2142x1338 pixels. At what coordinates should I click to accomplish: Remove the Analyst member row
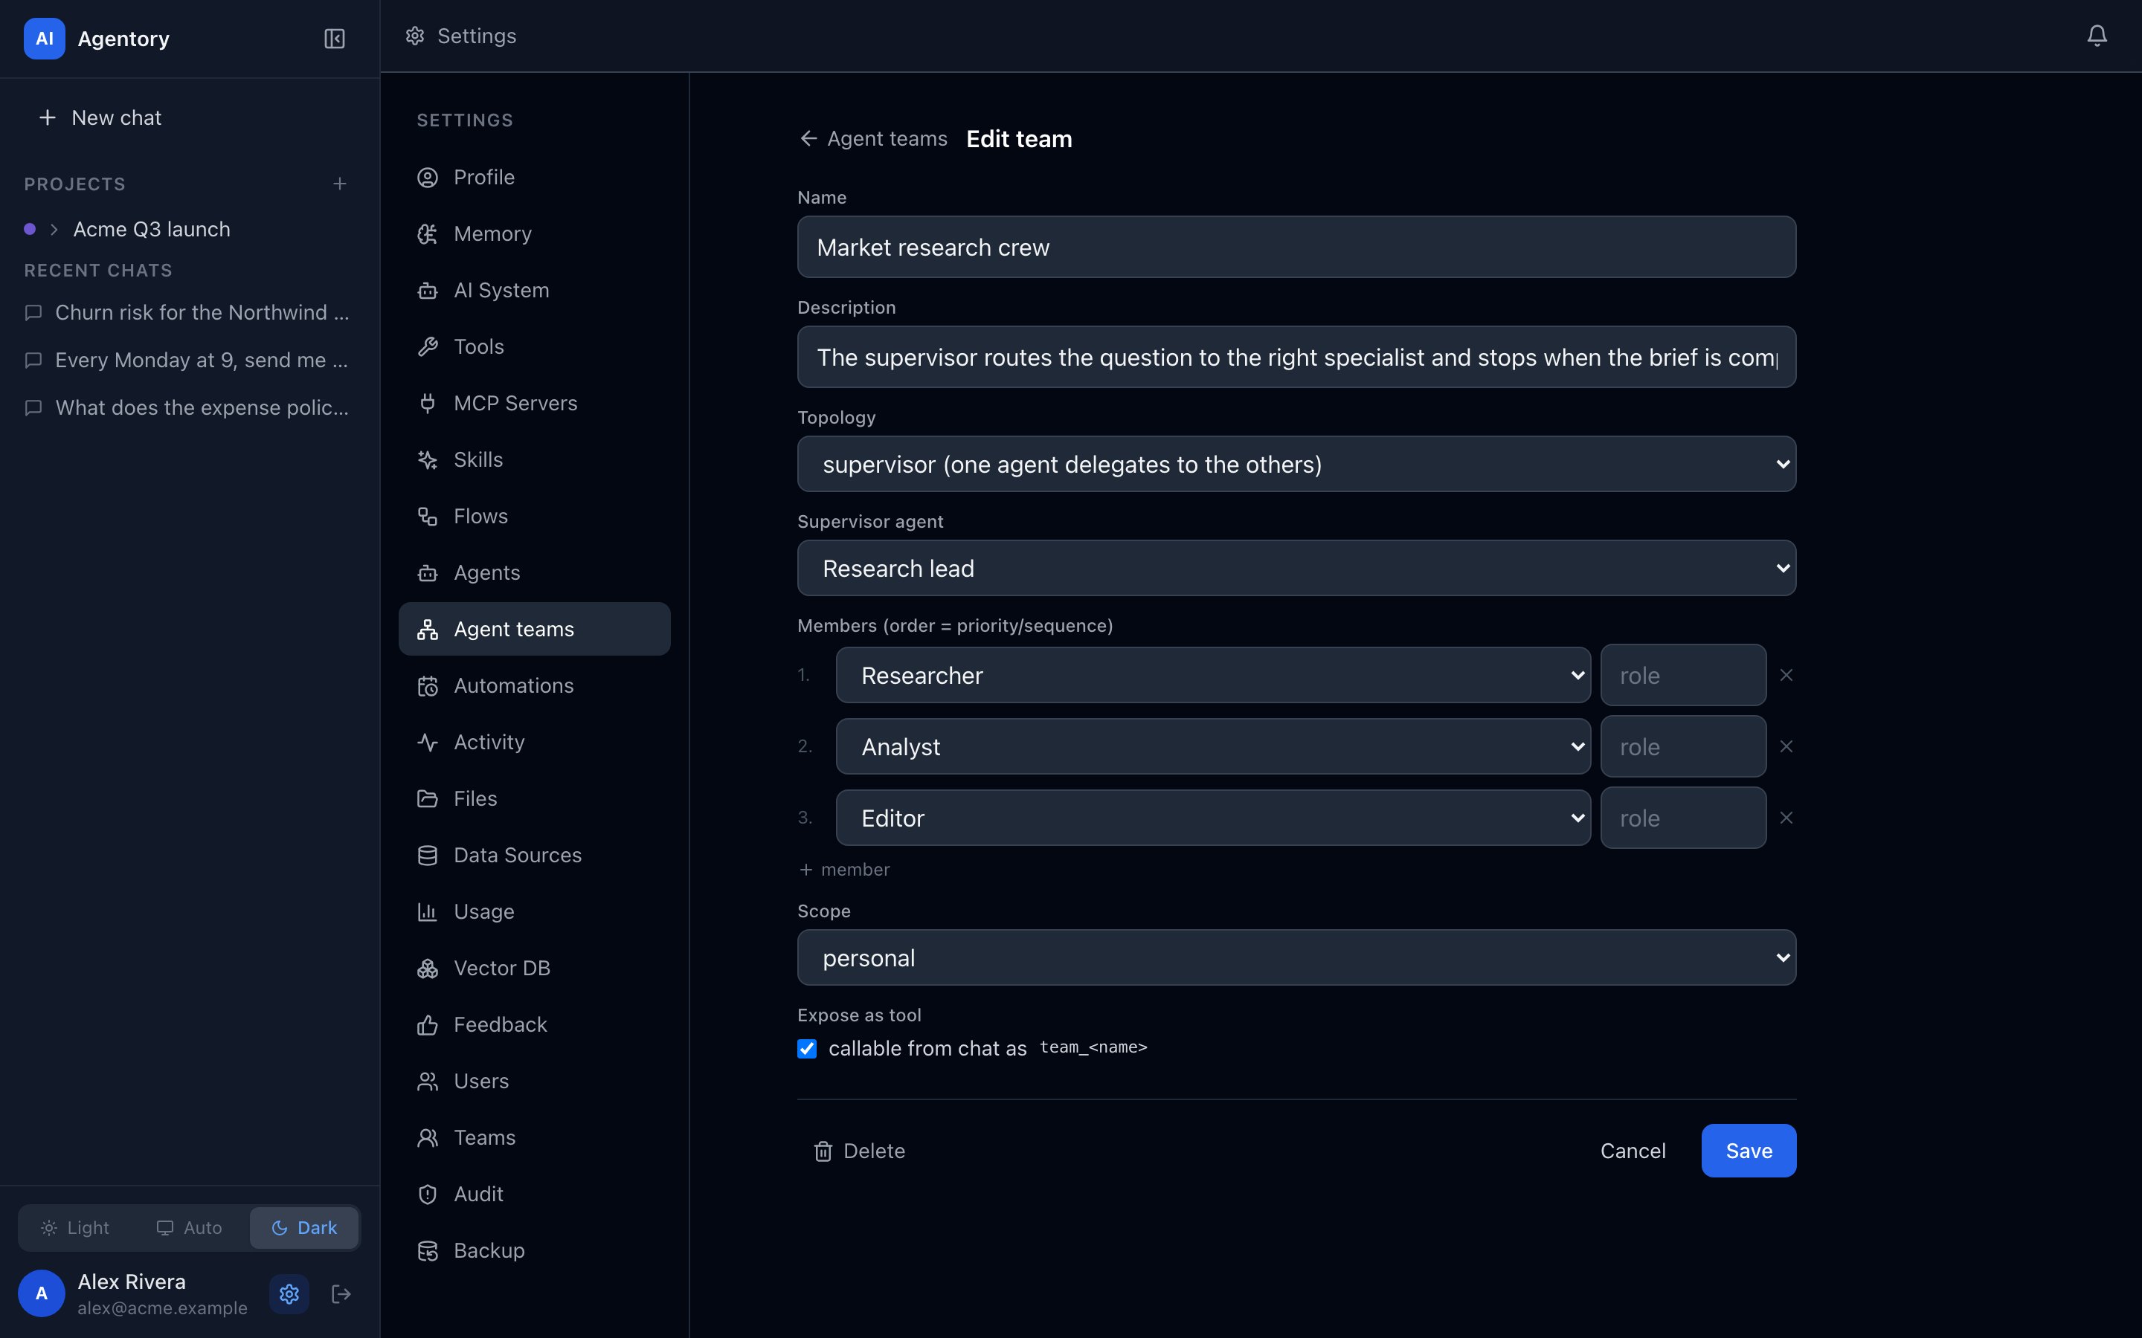point(1786,747)
